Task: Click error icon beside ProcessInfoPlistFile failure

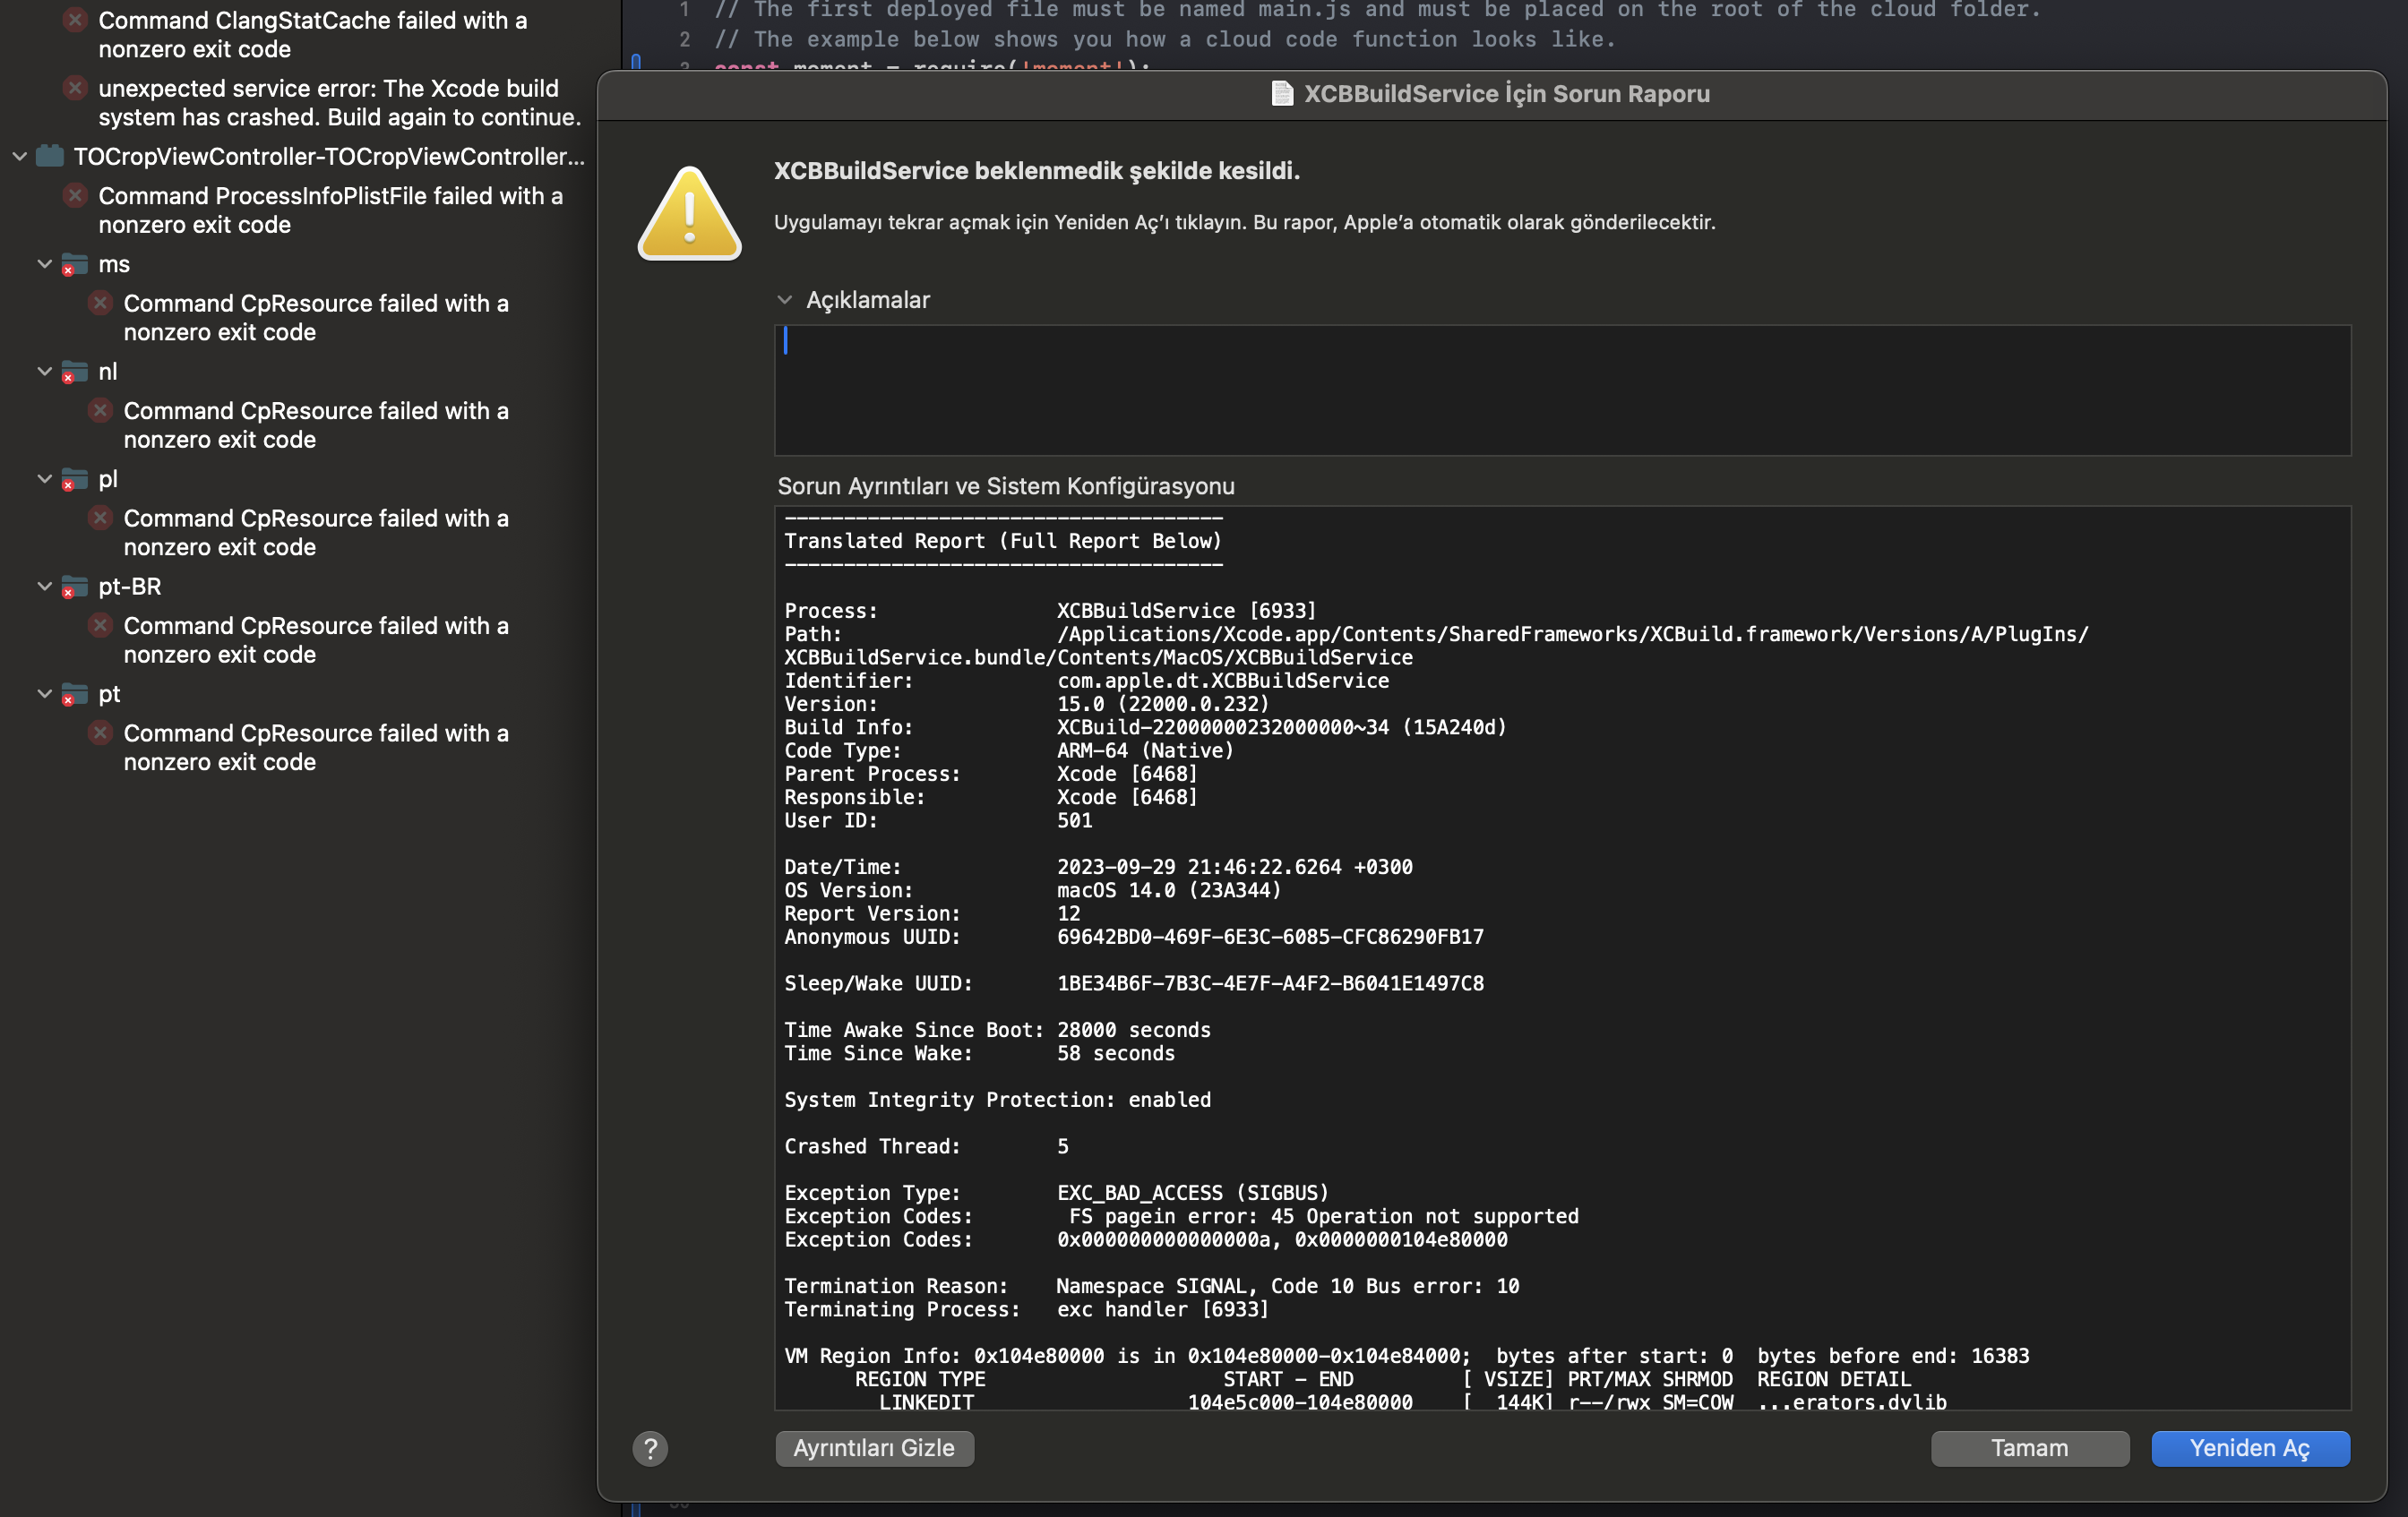Action: (x=75, y=196)
